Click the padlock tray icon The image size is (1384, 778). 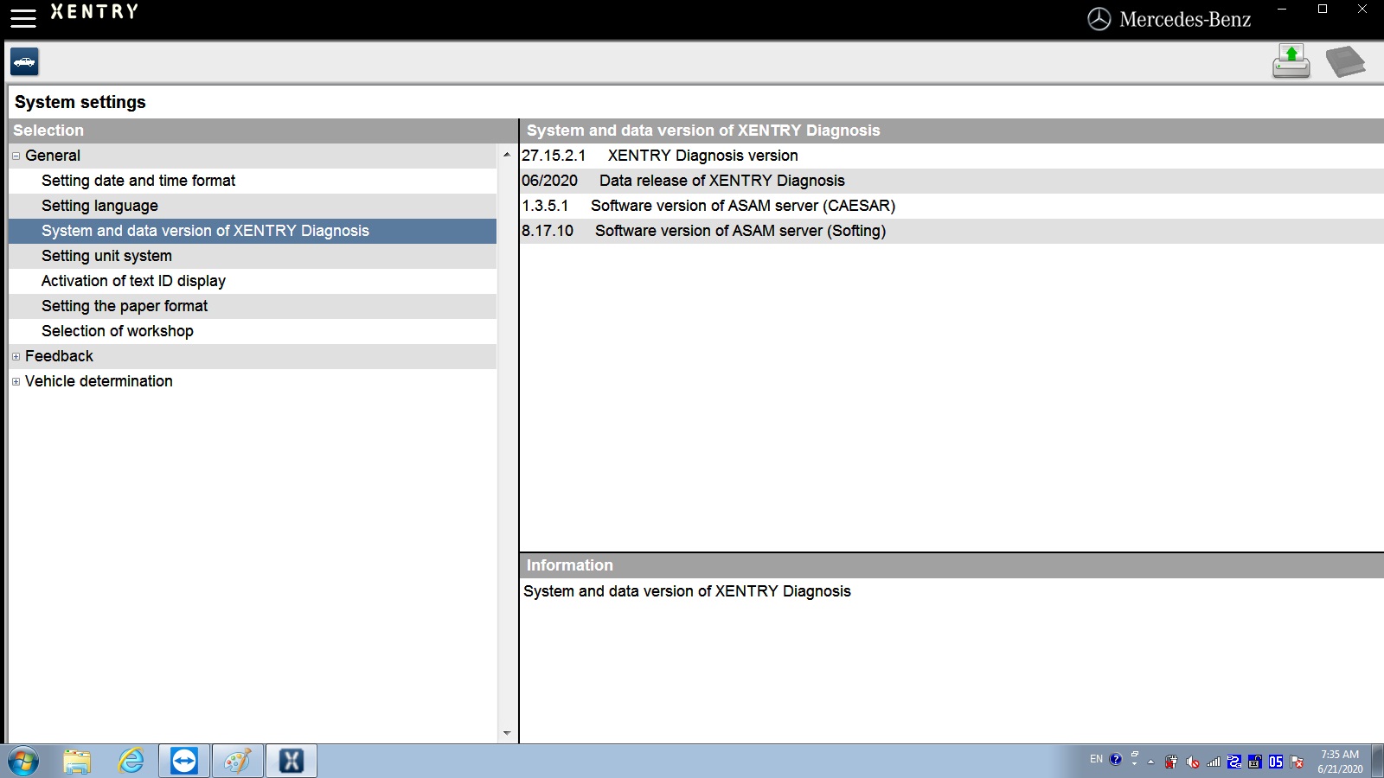[1255, 762]
